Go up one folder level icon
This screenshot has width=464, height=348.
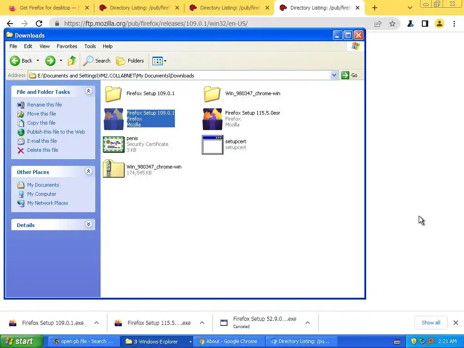(72, 61)
